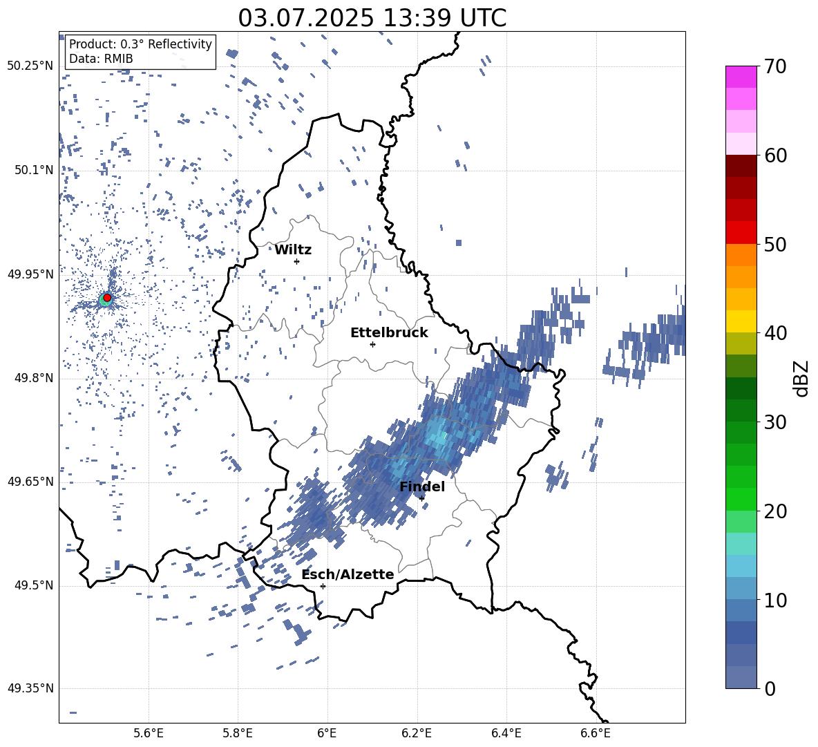Click the 30 tick label on colorbar
Screen dimensions: 818x747
[774, 422]
